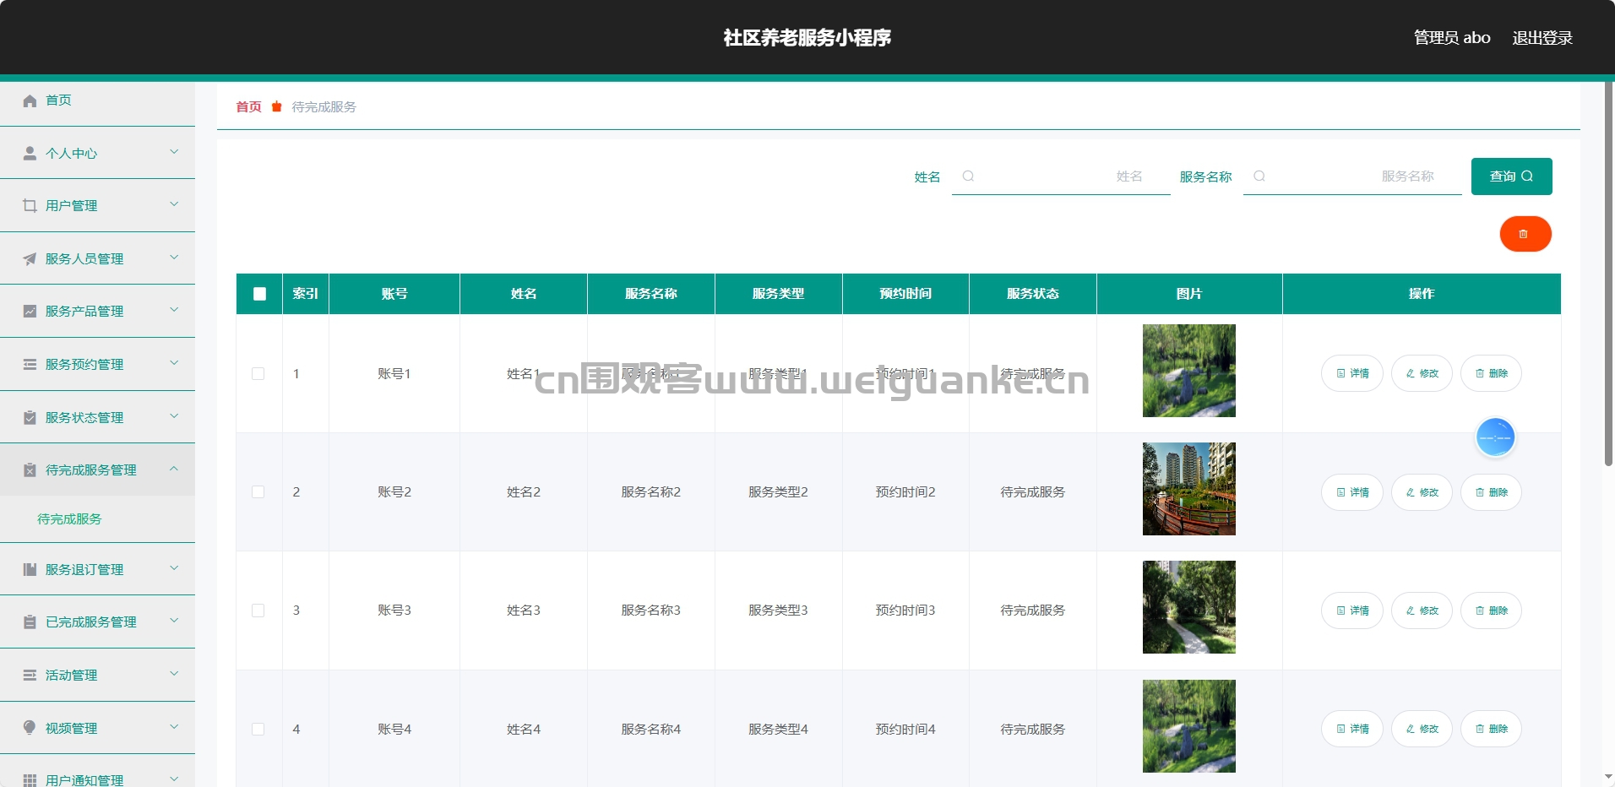Expand the 服务预约管理 menu chevron
Screen dimensions: 1615x787
point(174,363)
